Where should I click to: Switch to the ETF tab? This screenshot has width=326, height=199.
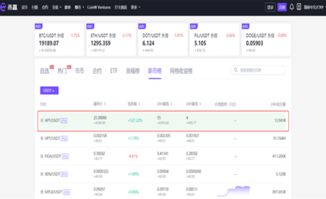(x=114, y=71)
